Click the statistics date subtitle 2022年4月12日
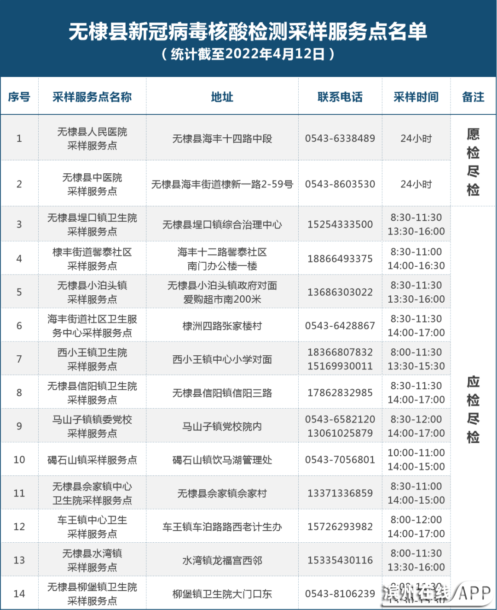 point(248,54)
